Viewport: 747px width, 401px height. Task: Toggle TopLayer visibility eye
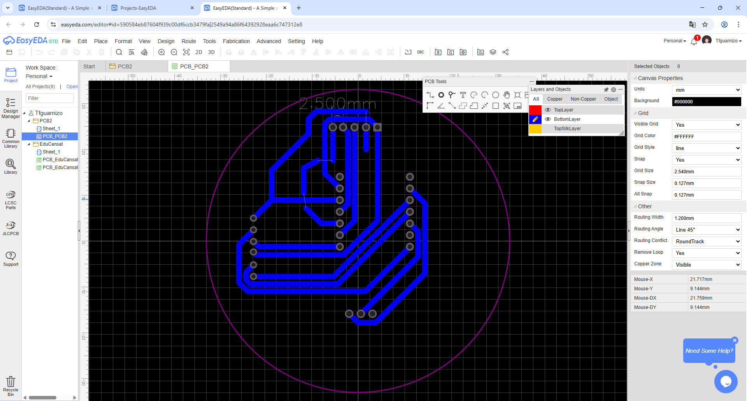tap(548, 110)
